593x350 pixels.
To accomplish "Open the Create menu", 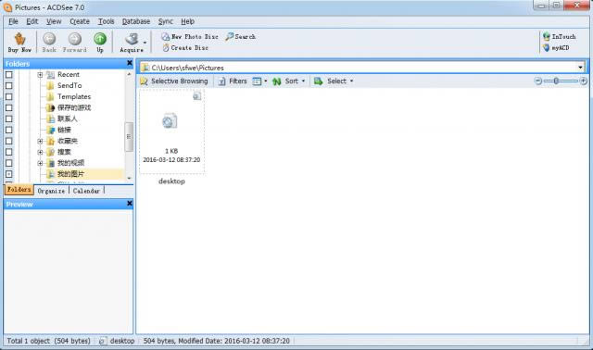I will (80, 21).
